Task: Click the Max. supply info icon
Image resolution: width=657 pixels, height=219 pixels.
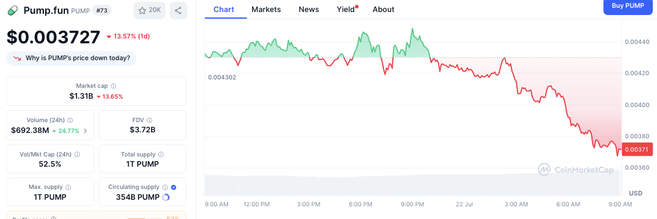Action: (x=69, y=187)
